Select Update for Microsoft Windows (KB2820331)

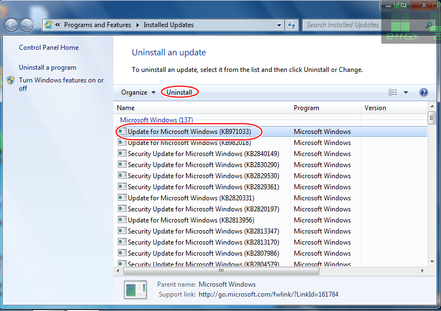(x=271, y=198)
